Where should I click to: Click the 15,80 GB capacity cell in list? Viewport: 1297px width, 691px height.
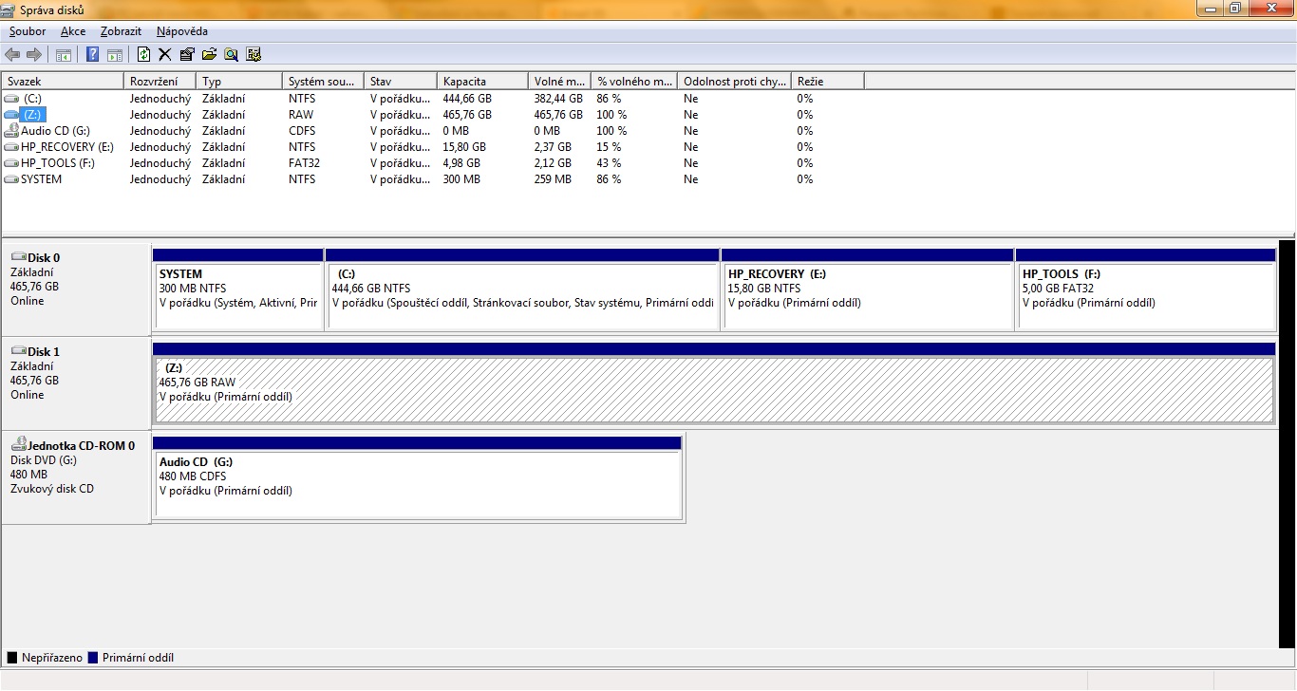click(x=464, y=147)
